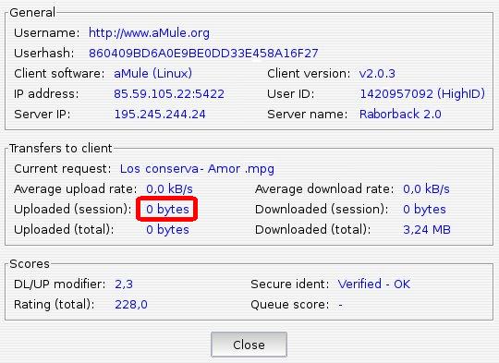Select the server IP 195.245.244.24

point(160,115)
